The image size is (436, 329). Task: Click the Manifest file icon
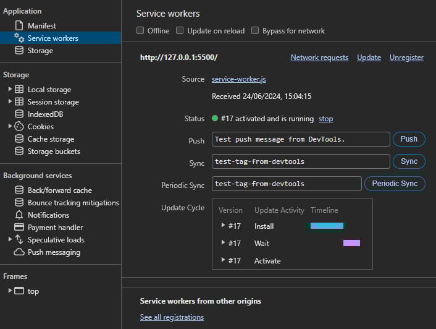pyautogui.click(x=19, y=26)
